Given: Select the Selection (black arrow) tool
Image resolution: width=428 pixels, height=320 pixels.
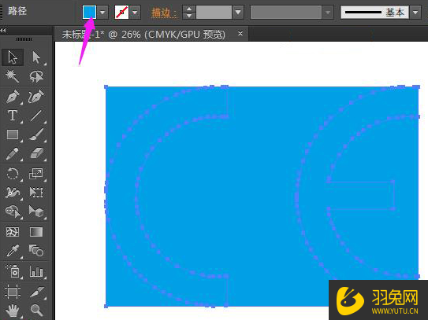Looking at the screenshot, I should (13, 57).
